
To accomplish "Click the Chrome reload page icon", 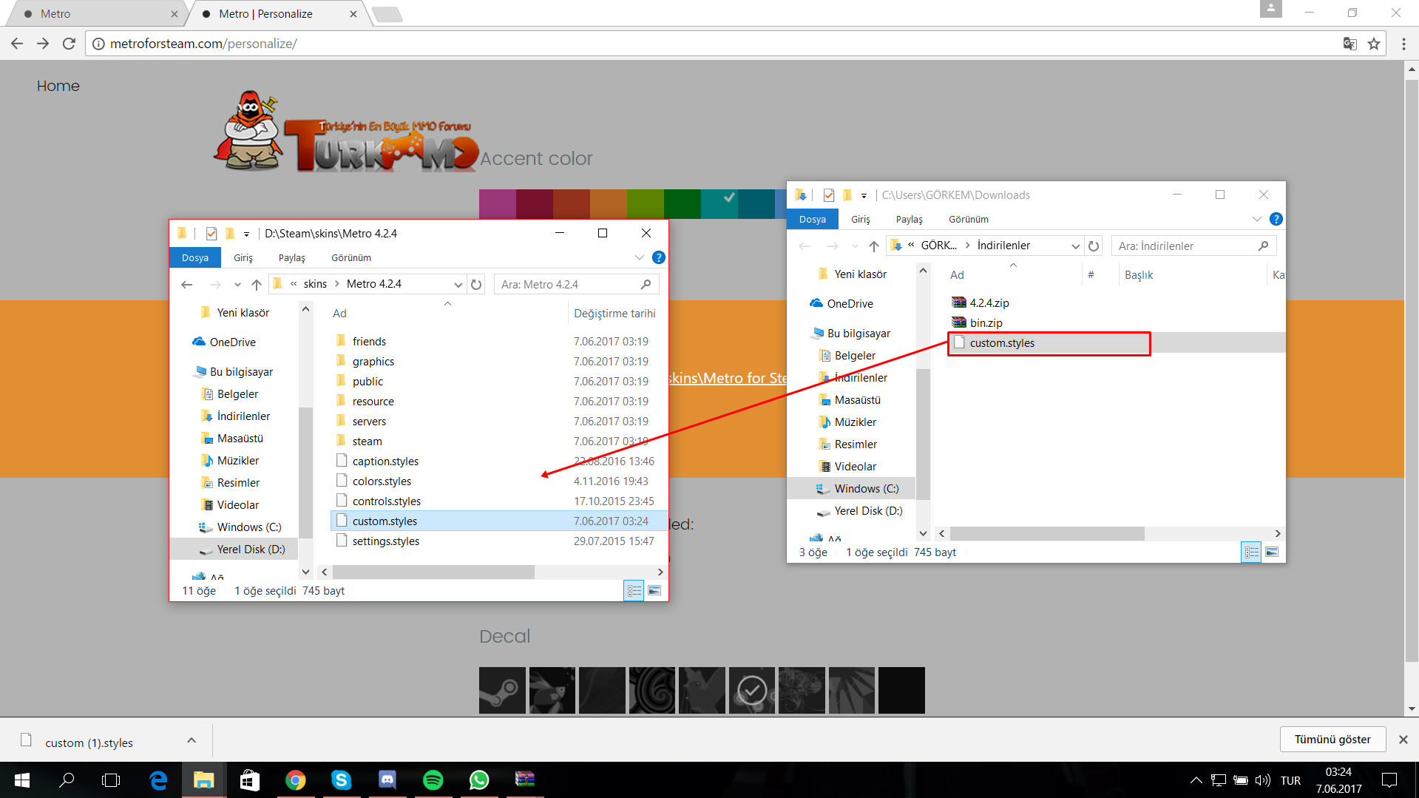I will (x=69, y=44).
